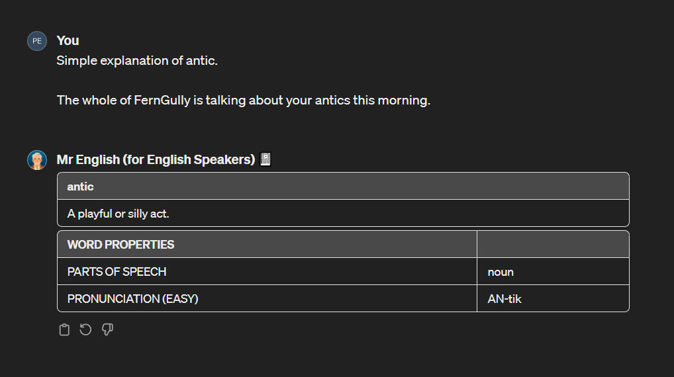Click the "You" sender name
This screenshot has height=377, width=674.
68,41
